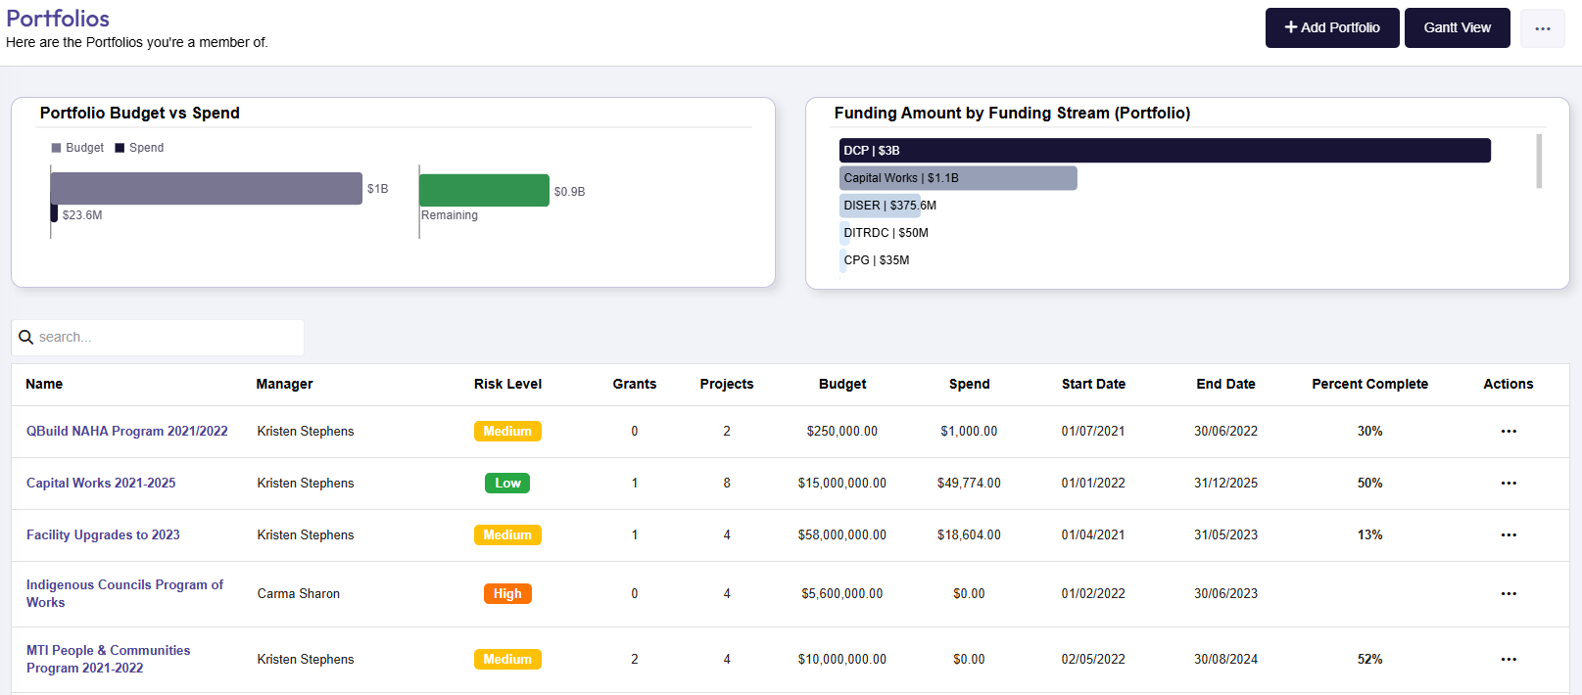Select the $15,000,000.00 budget cell
This screenshot has width=1582, height=695.
tap(842, 483)
